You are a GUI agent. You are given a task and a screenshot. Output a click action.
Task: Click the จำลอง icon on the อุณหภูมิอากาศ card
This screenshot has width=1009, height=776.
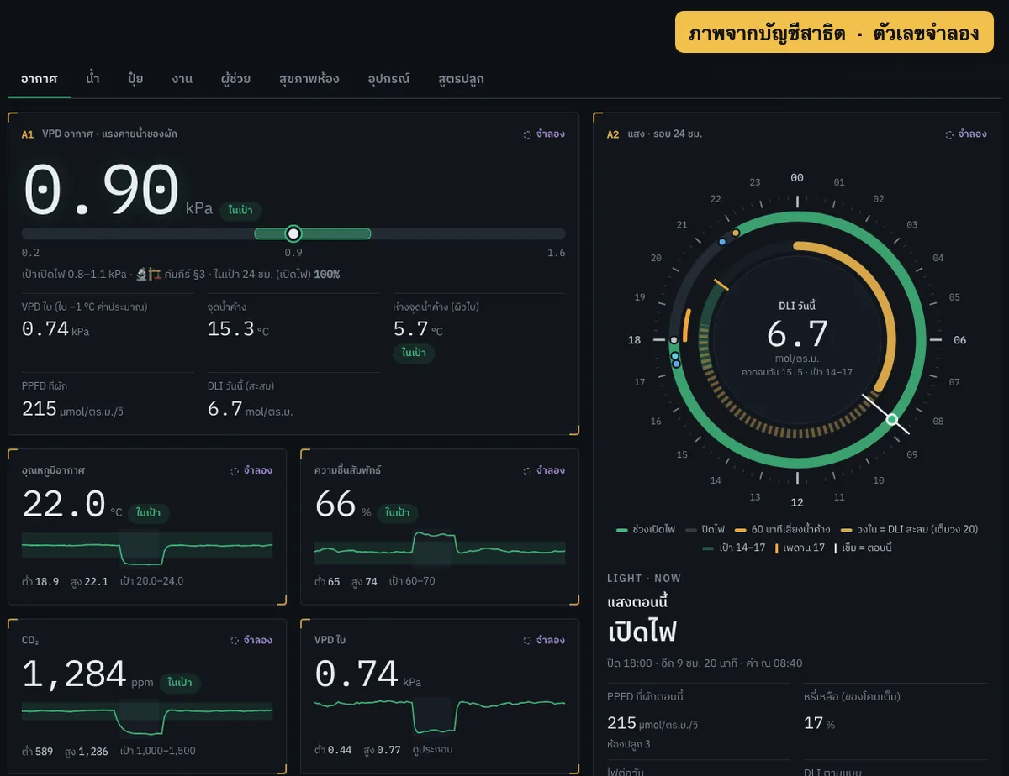pos(235,471)
